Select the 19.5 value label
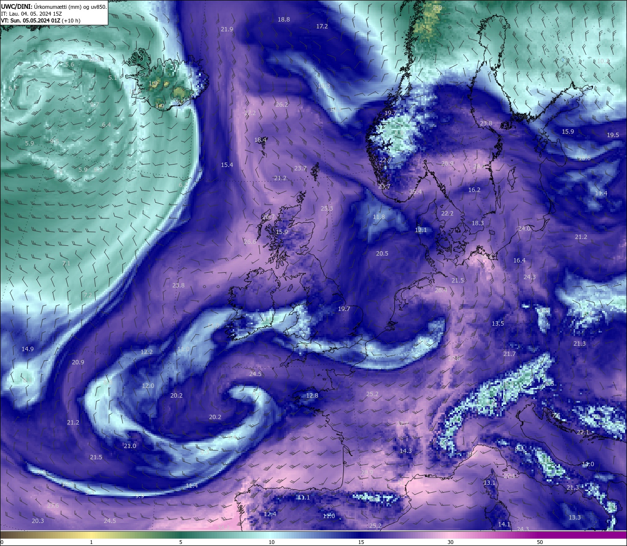Screen dimensions: 627x546 (613, 135)
